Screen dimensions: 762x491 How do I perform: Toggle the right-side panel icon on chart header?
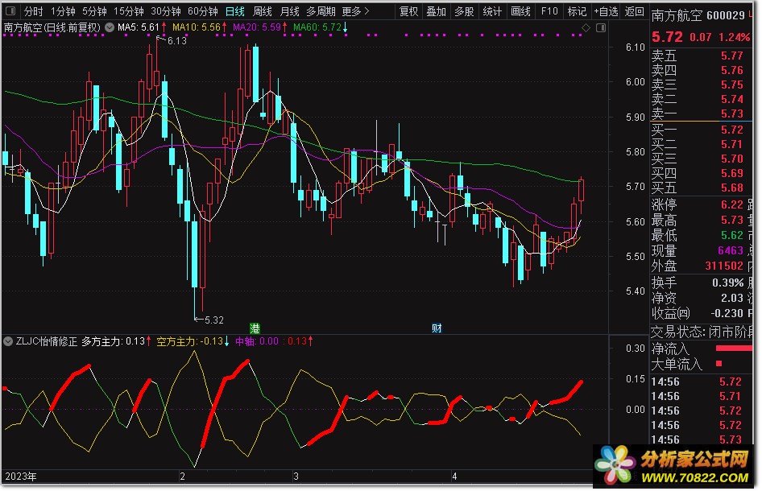[x=601, y=27]
